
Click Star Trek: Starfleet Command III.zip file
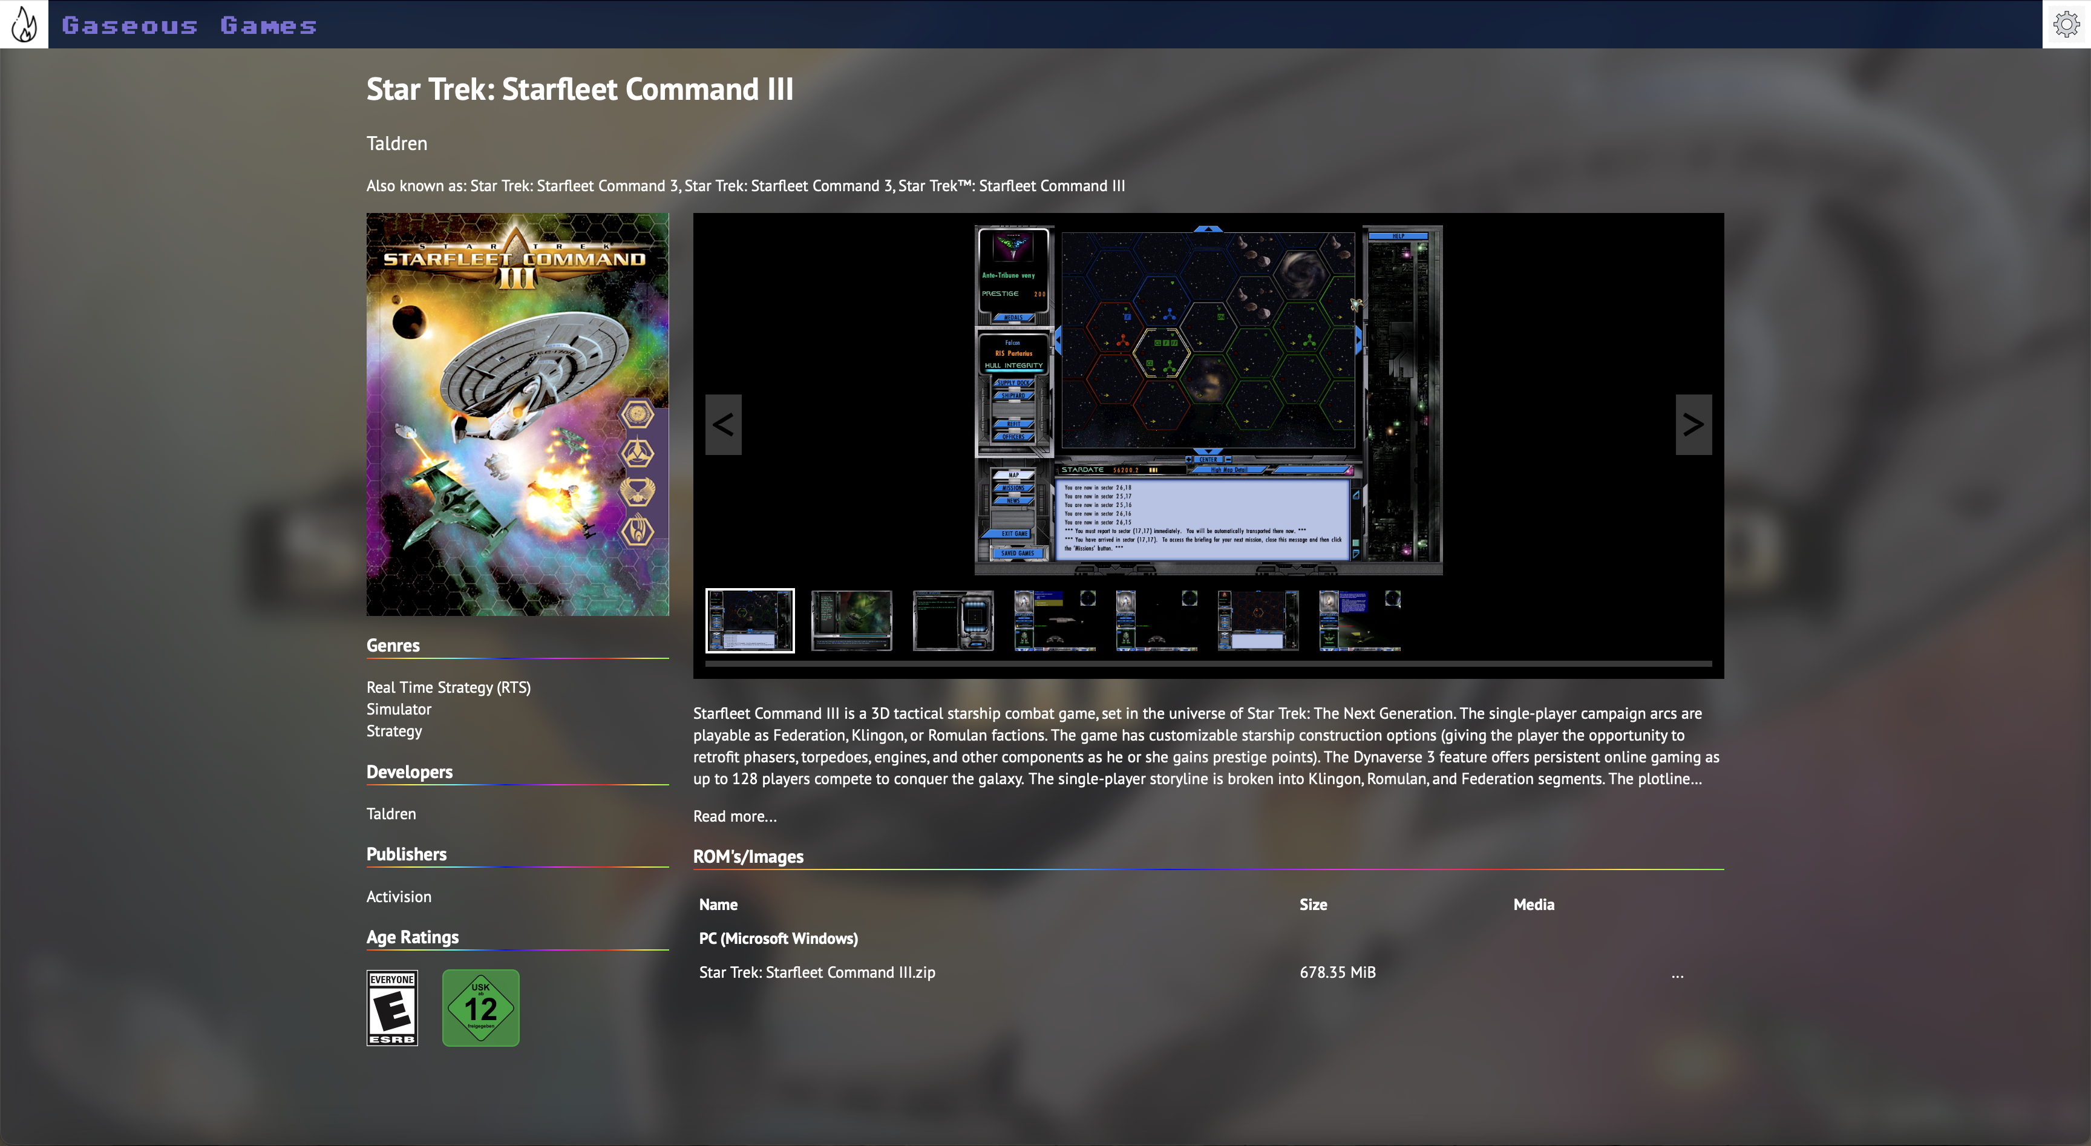(x=817, y=972)
